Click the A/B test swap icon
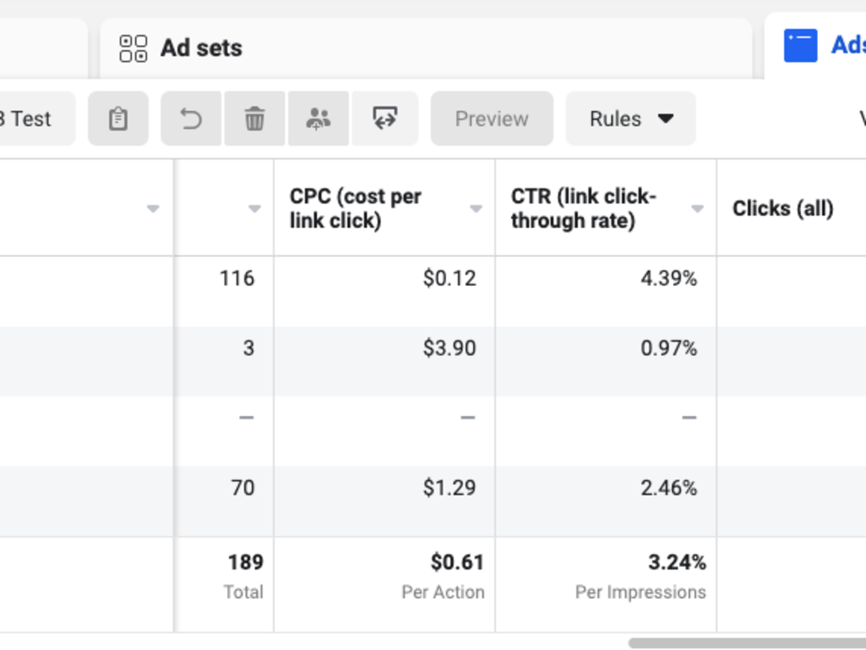 (x=385, y=119)
